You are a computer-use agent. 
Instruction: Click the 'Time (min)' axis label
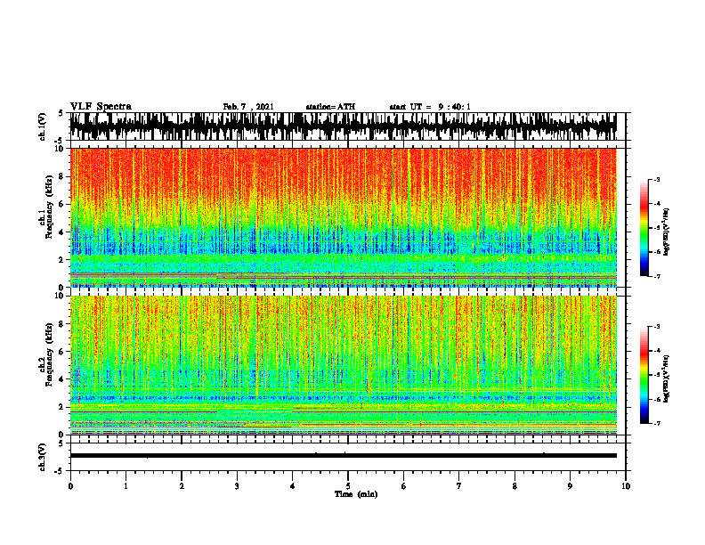coord(356,494)
